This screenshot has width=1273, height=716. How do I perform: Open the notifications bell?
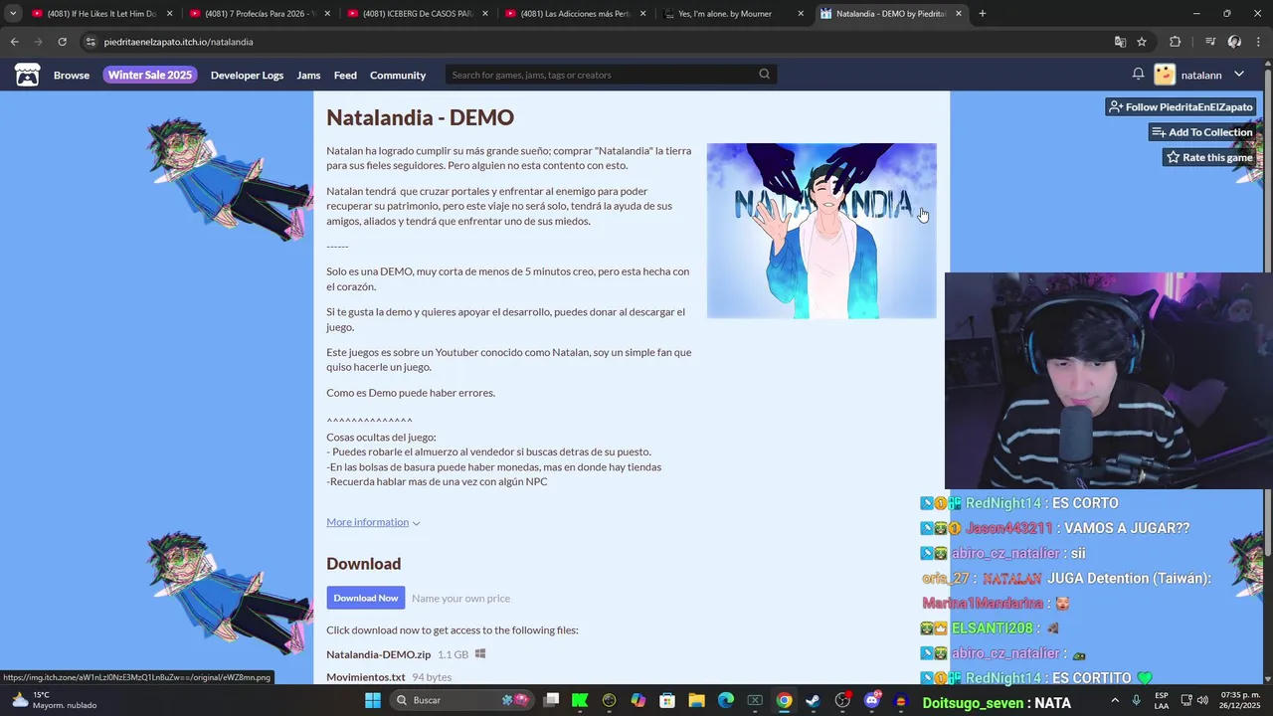click(x=1138, y=75)
